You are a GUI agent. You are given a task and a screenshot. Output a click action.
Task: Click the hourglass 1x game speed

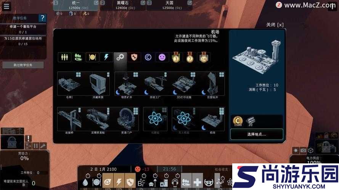pos(28,146)
